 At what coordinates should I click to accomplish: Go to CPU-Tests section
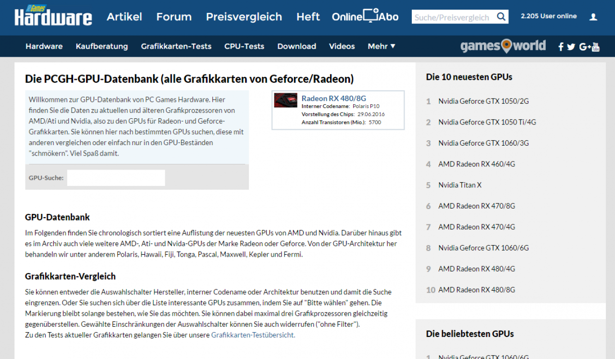point(244,46)
